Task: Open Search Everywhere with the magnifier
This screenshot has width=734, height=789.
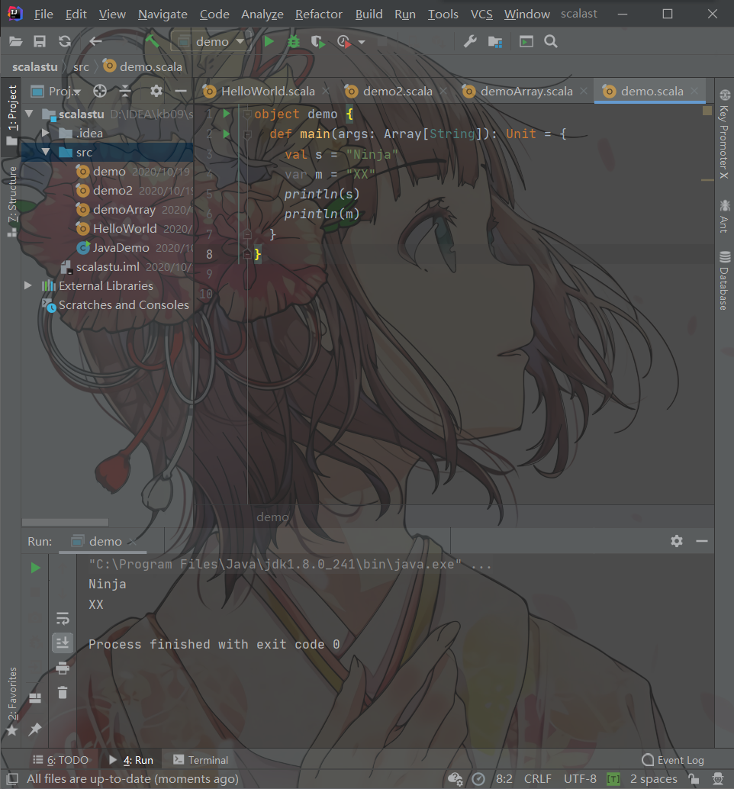Action: coord(551,42)
